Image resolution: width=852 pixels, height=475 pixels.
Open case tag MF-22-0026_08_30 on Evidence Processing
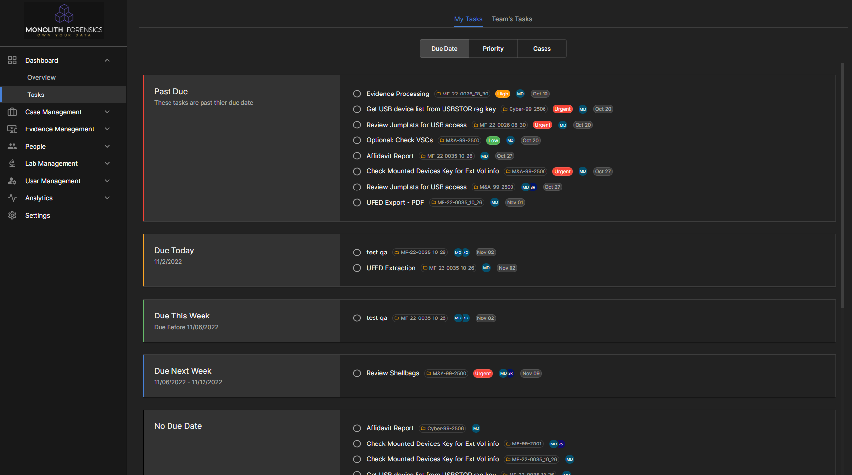click(462, 94)
